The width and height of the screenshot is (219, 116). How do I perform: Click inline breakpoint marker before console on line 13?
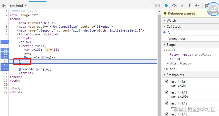pos(25,57)
